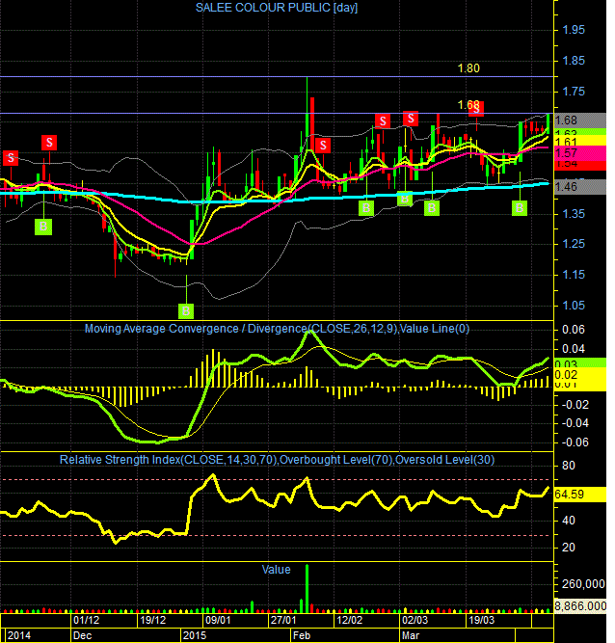This screenshot has width=615, height=643.
Task: Click the 1.80 resistance level label
Action: pos(468,68)
